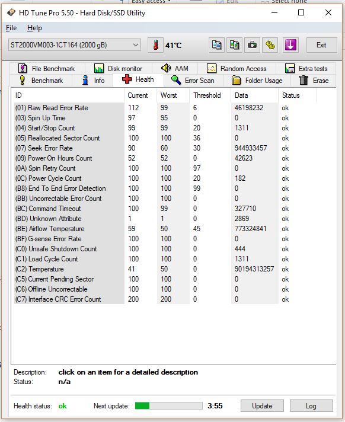The width and height of the screenshot is (345, 422).
Task: Select the (07) Seek Error Rate row
Action: [165, 148]
